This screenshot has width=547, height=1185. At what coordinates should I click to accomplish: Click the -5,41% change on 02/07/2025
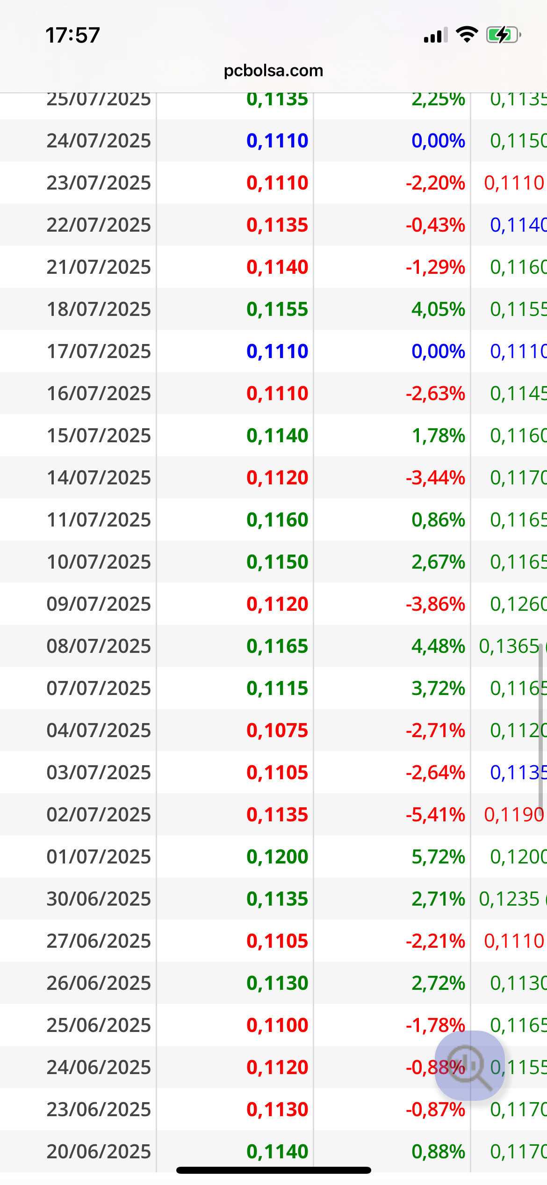(x=435, y=814)
